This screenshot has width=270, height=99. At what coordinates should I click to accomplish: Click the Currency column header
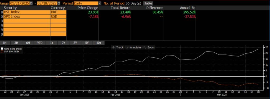58,8
